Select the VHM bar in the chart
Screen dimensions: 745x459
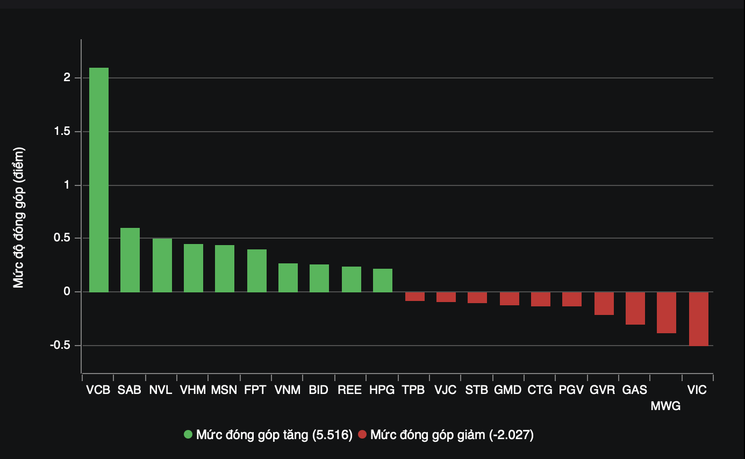pos(193,268)
